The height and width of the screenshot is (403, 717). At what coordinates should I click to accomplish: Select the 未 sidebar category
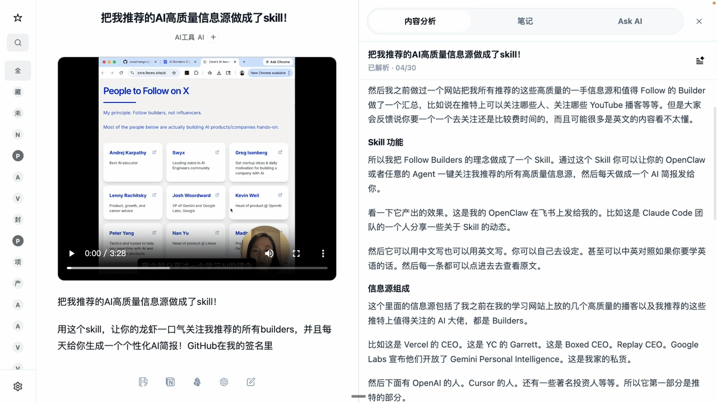pos(18,113)
